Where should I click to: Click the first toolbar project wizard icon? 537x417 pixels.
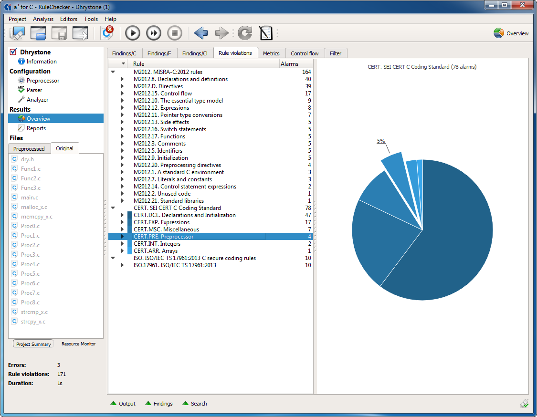[17, 33]
